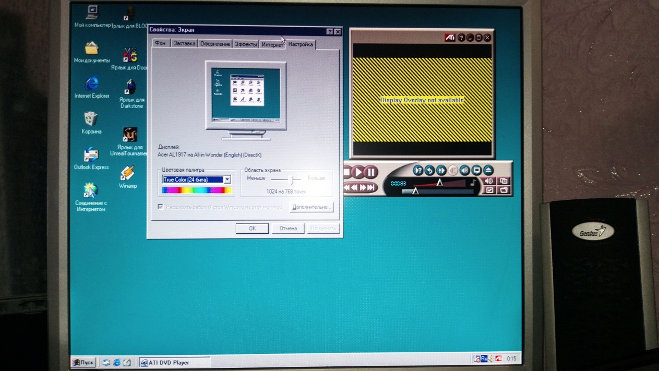The width and height of the screenshot is (659, 371).
Task: Open the color palette True Color dropdown
Action: 227,179
